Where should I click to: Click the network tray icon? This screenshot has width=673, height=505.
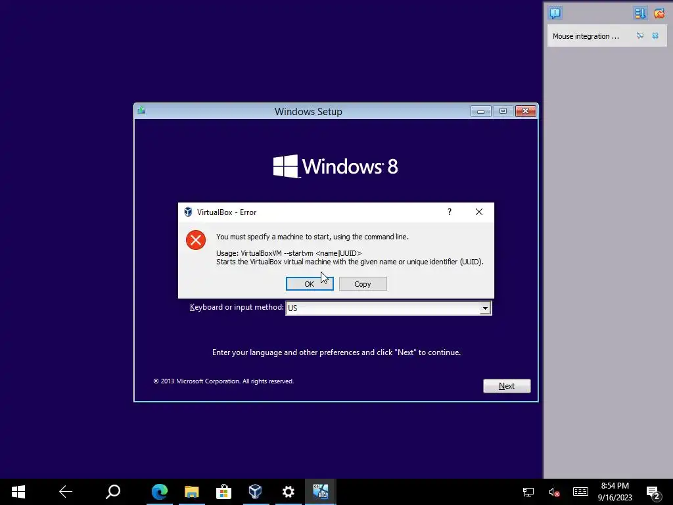pyautogui.click(x=528, y=492)
